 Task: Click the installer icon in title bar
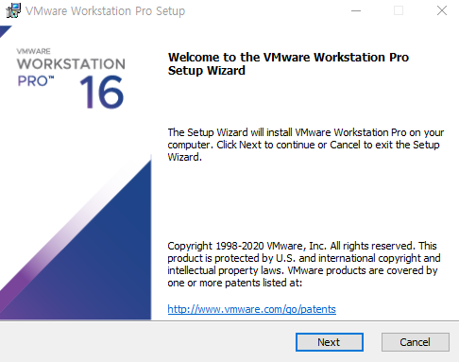tap(13, 10)
